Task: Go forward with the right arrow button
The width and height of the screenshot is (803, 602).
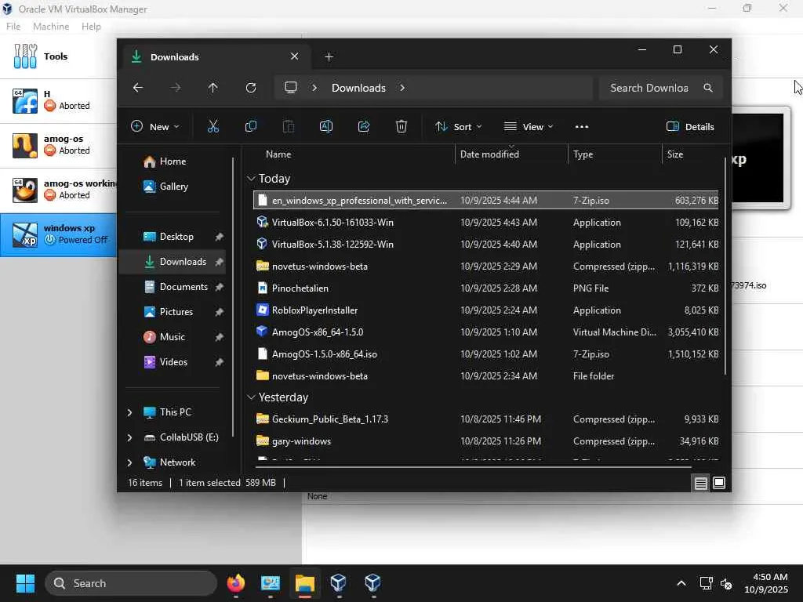Action: [x=176, y=88]
